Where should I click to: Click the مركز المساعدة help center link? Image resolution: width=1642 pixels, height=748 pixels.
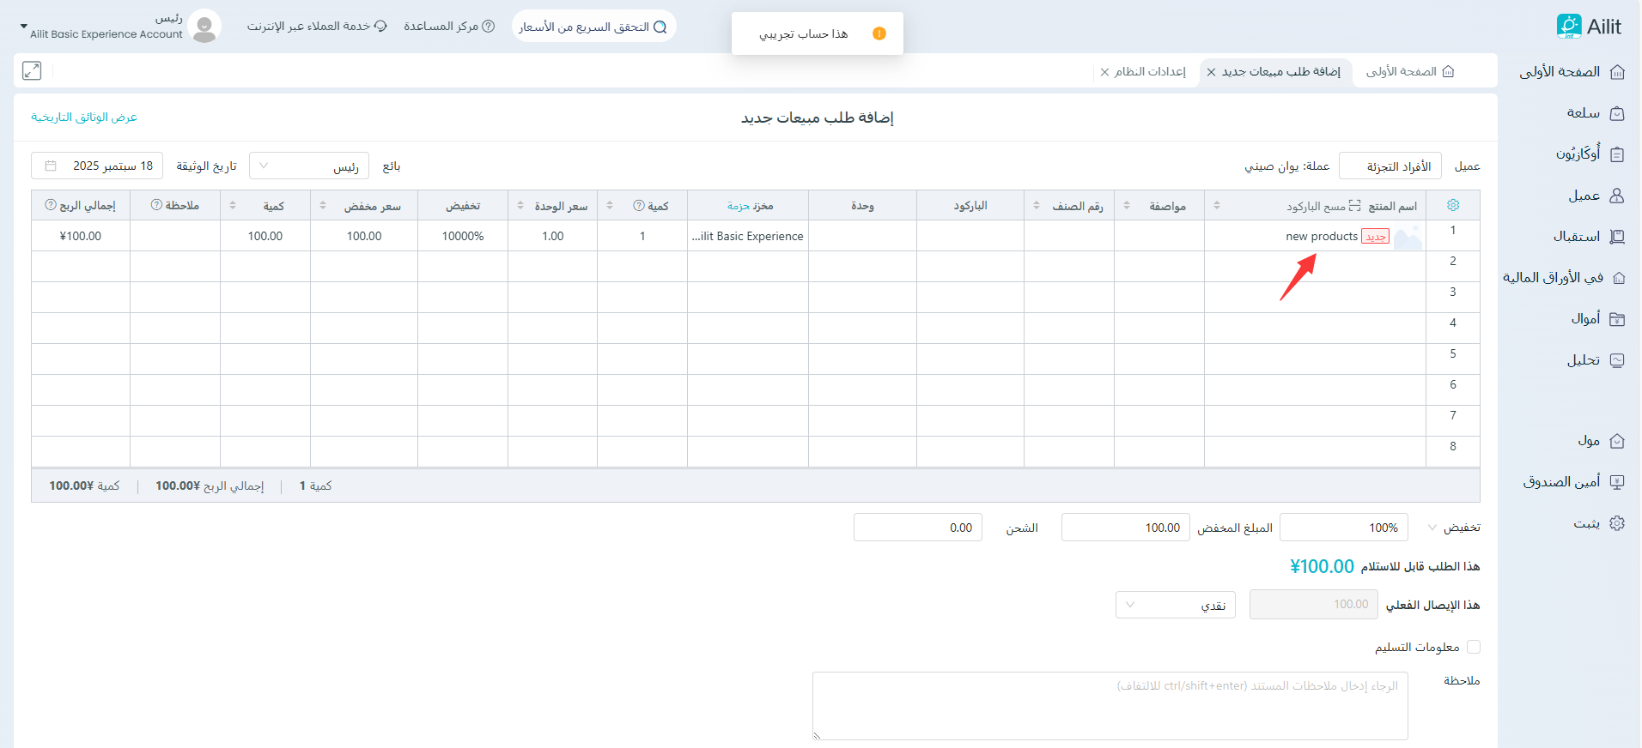coord(449,27)
